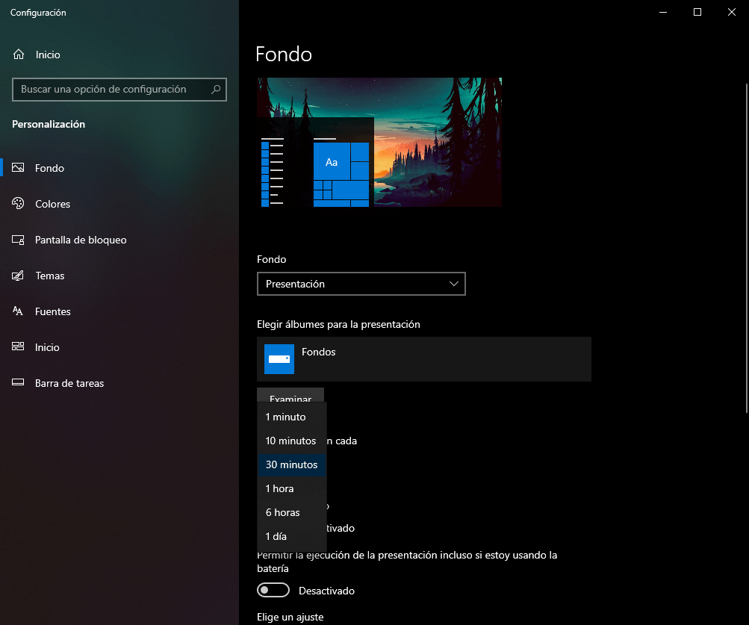Click the settings search input field
The image size is (749, 625).
coord(112,90)
